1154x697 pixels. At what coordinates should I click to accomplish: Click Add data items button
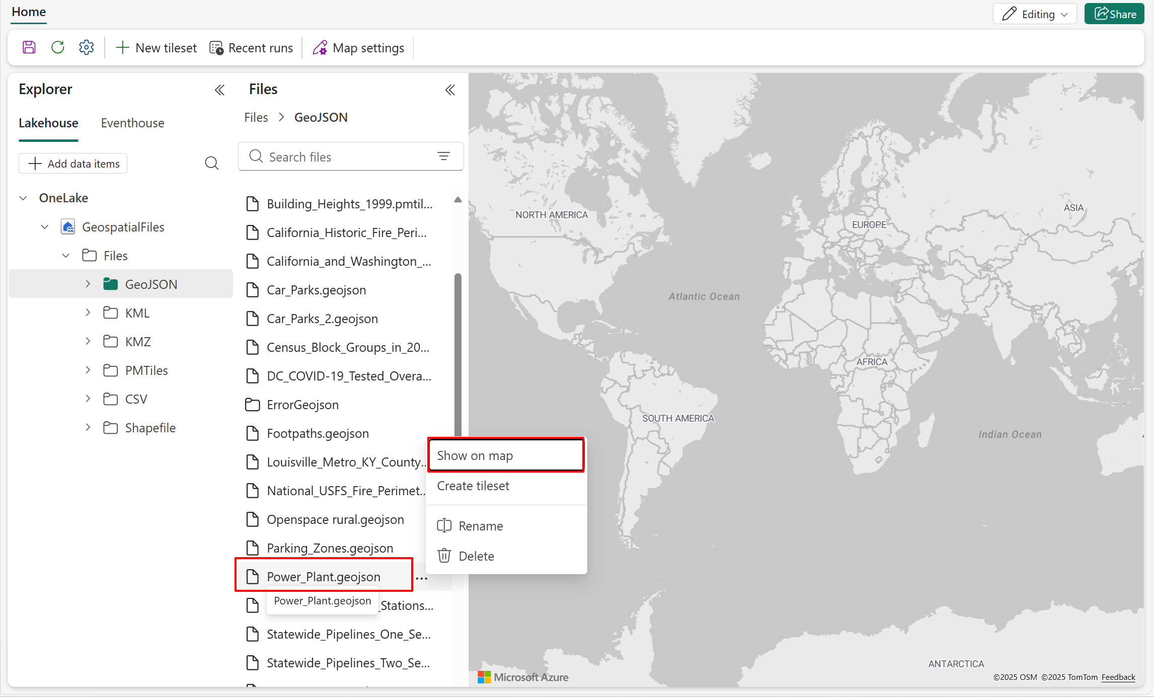[x=73, y=164]
